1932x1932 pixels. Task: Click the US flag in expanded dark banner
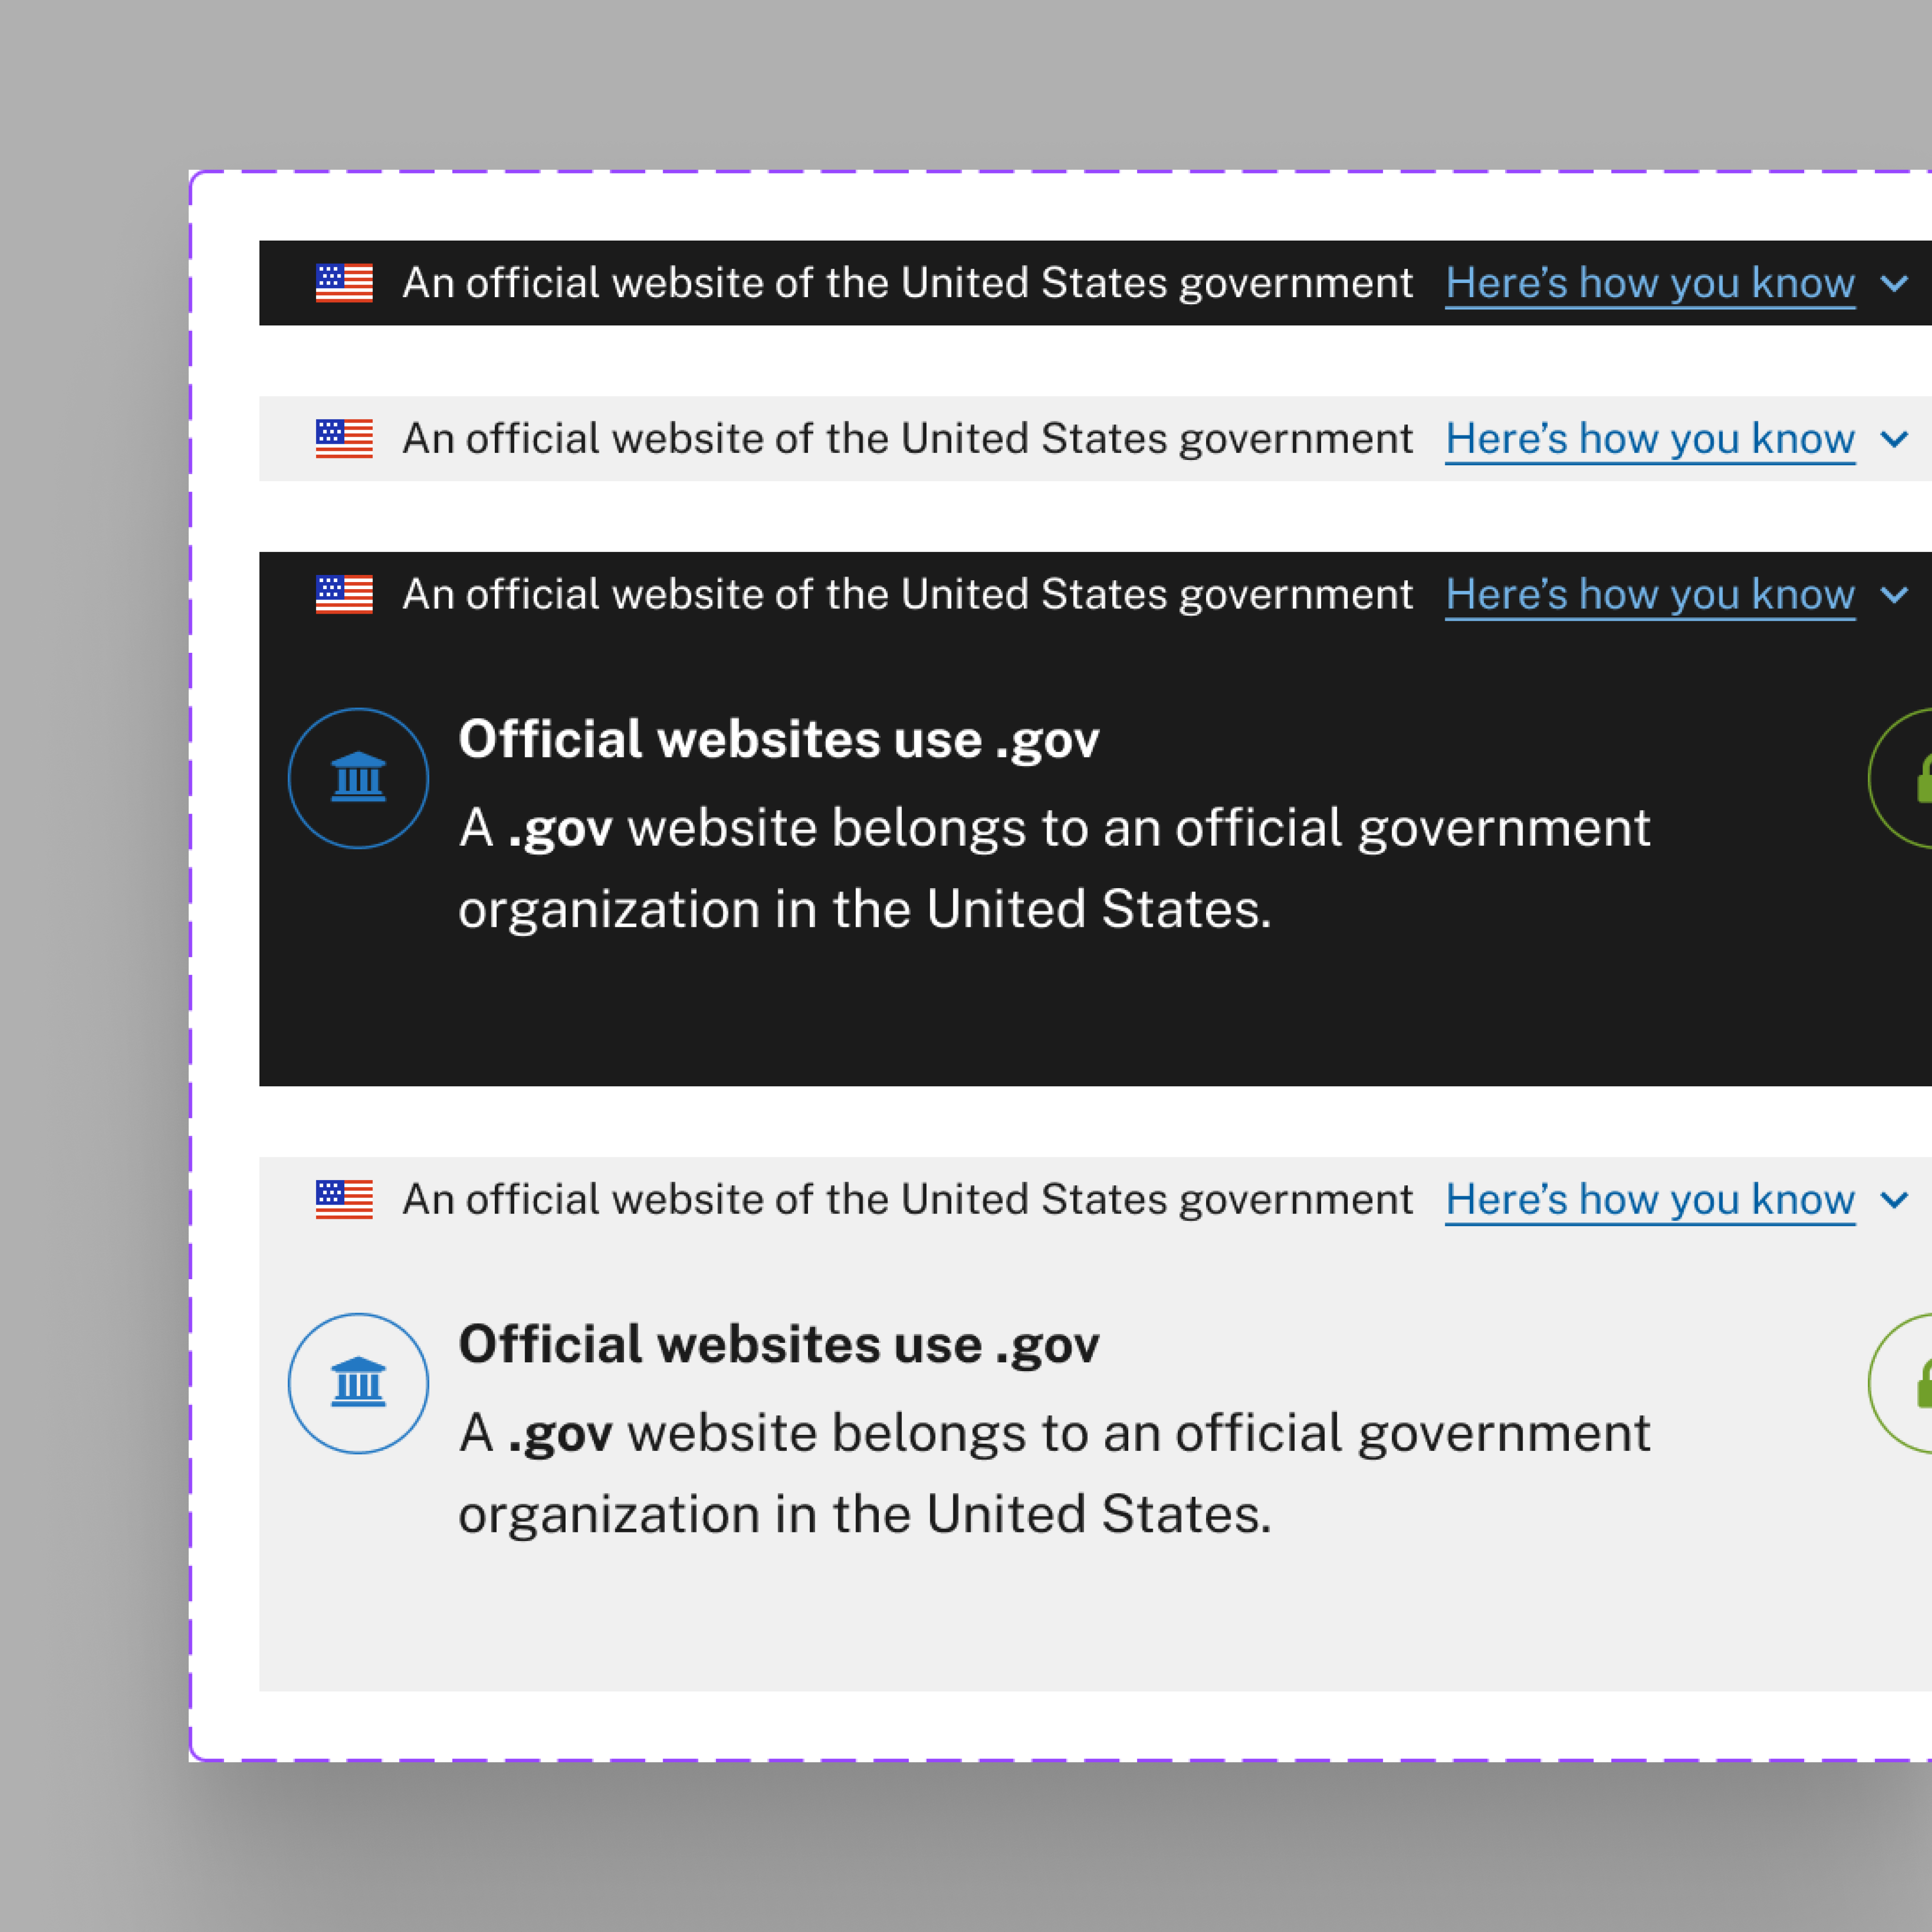(x=344, y=595)
